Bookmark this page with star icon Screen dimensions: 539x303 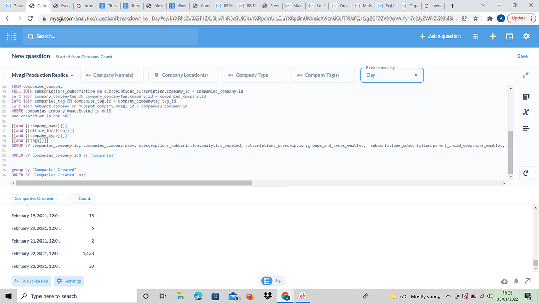tap(476, 18)
